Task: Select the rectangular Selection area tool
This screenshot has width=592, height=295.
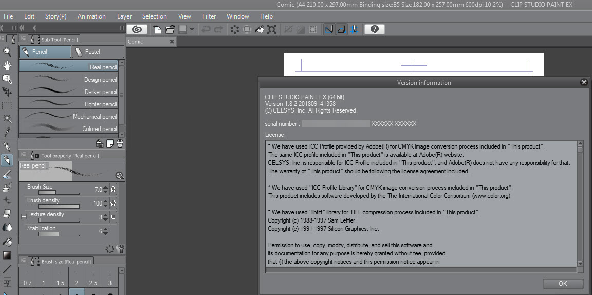Action: tap(7, 105)
